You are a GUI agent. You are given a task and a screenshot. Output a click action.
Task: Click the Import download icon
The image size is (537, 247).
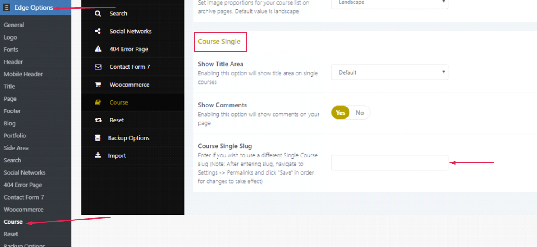click(x=98, y=155)
